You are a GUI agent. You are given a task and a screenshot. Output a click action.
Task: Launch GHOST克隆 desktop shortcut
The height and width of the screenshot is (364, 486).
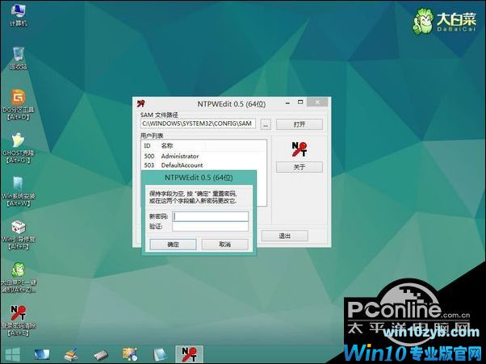click(19, 148)
